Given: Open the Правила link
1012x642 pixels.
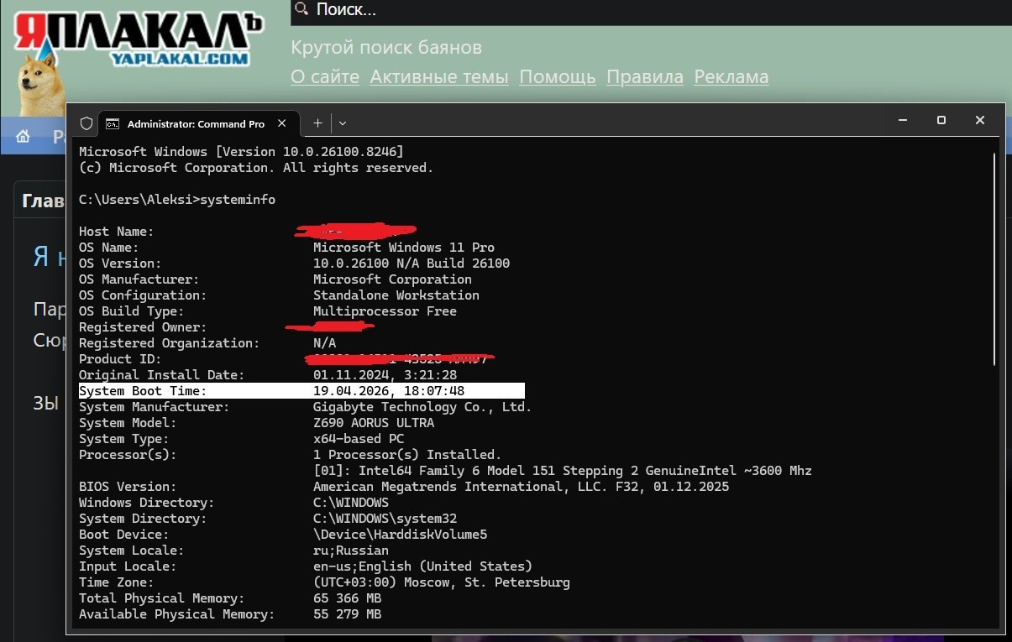Looking at the screenshot, I should (x=645, y=77).
